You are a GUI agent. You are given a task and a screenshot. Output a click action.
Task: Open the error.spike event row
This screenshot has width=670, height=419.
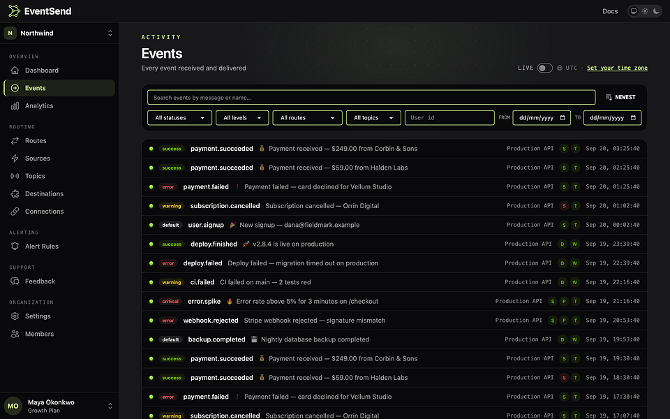(394, 302)
